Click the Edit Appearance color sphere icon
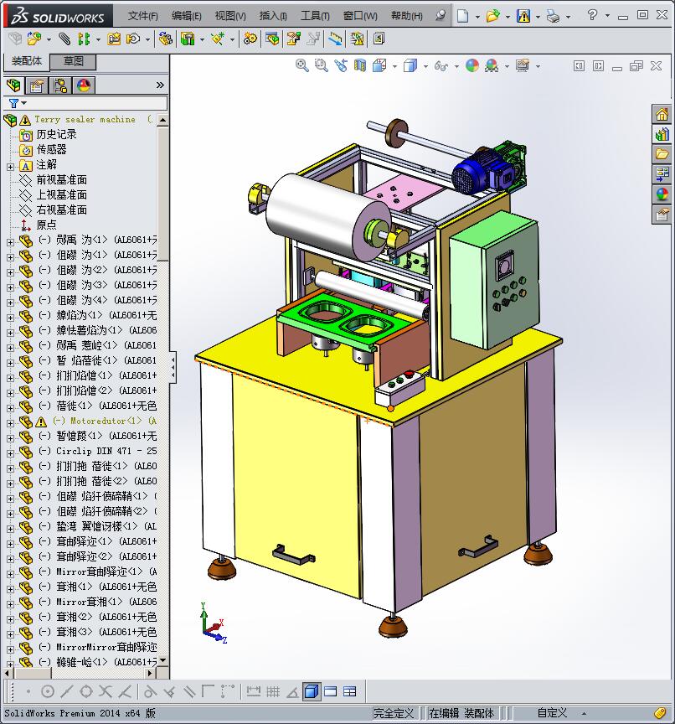The image size is (675, 724). [472, 65]
